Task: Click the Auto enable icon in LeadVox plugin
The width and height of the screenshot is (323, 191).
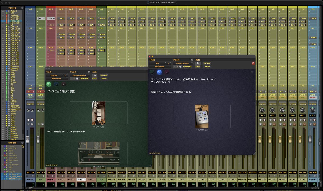Action: tap(94, 75)
